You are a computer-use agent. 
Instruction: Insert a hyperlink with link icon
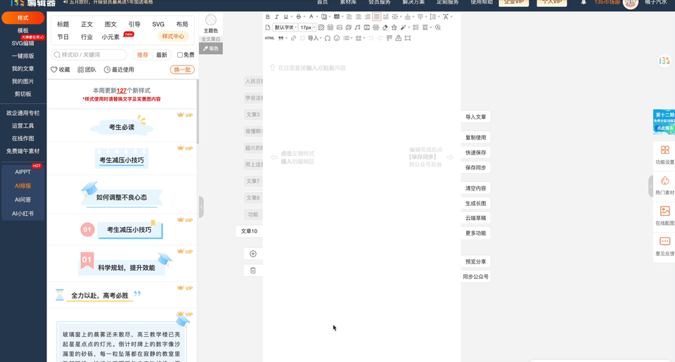(294, 38)
